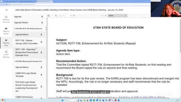181x102 pixels.
Task: Download the Agenda file
Action: coord(42,17)
